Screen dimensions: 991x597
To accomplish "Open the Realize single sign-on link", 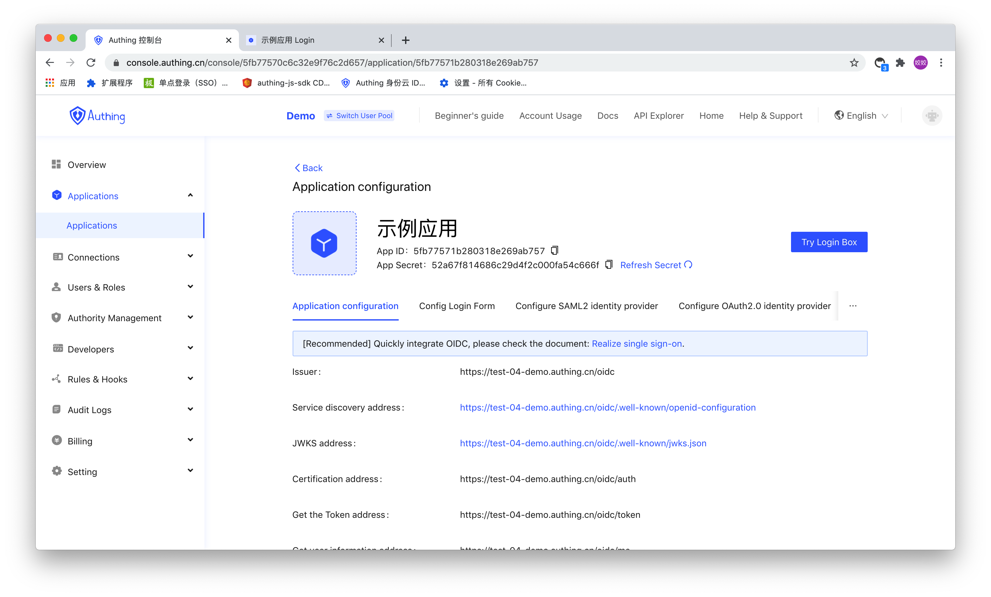I will click(x=637, y=344).
